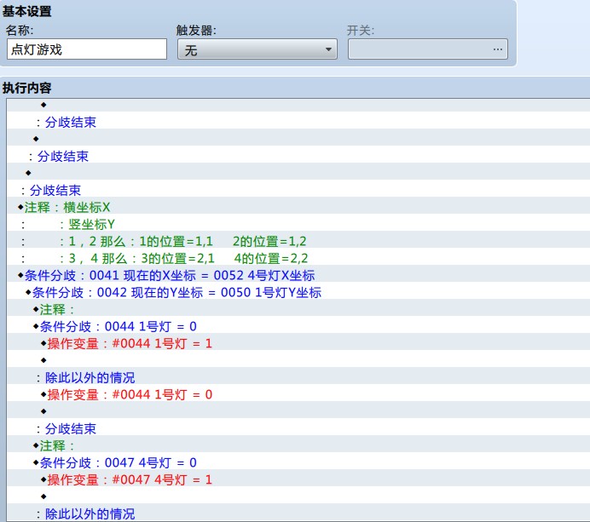Viewport: 590px width, 522px height.
Task: Select the comment line 竖坐标Y
Action: (x=298, y=224)
